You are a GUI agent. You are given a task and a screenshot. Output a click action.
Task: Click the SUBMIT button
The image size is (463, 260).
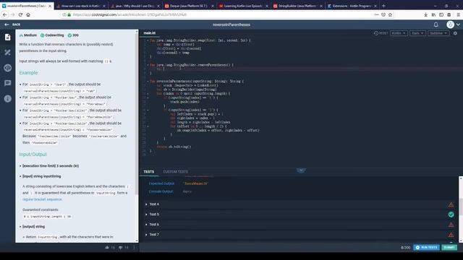coord(449,247)
